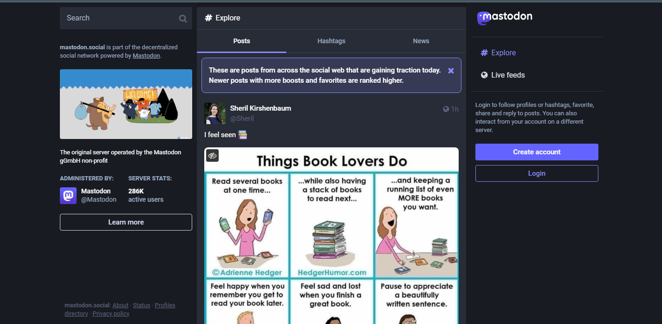The image size is (662, 324).
Task: Focus the Search input field
Action: (x=126, y=18)
